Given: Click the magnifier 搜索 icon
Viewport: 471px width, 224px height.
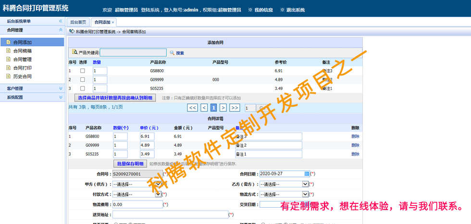Looking at the screenshot, I should [x=172, y=53].
